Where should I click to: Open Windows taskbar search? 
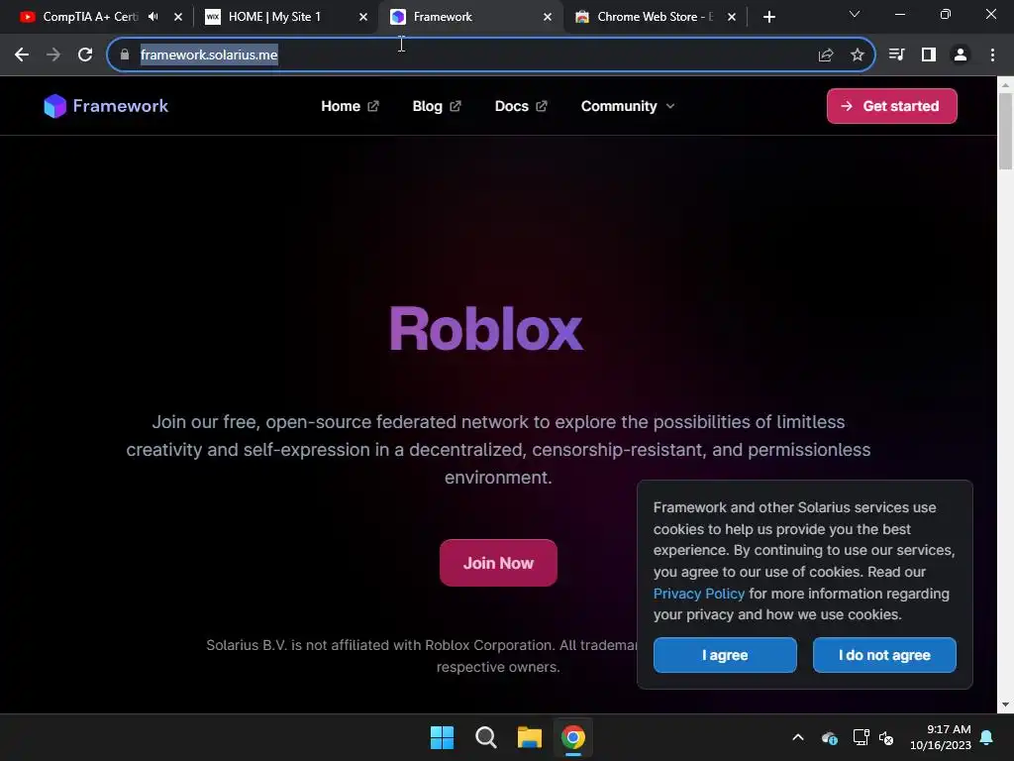(x=485, y=737)
